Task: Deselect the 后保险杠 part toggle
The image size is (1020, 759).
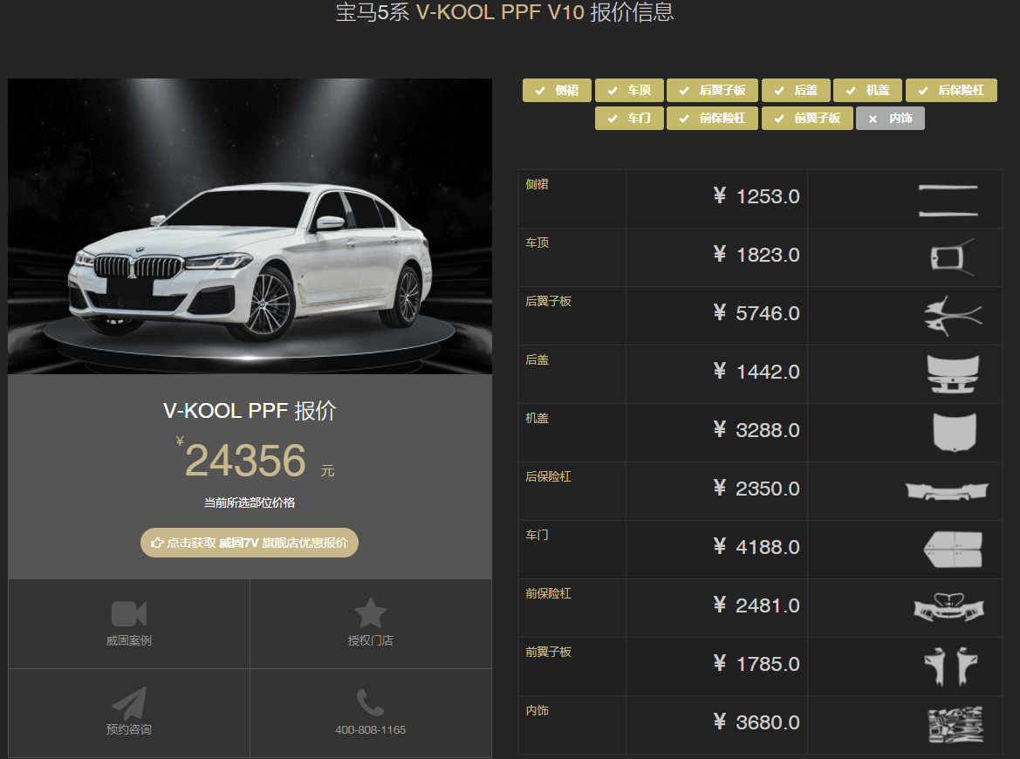Action: pyautogui.click(x=951, y=91)
